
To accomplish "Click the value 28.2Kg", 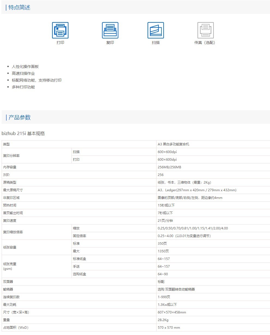I will coord(163,320).
